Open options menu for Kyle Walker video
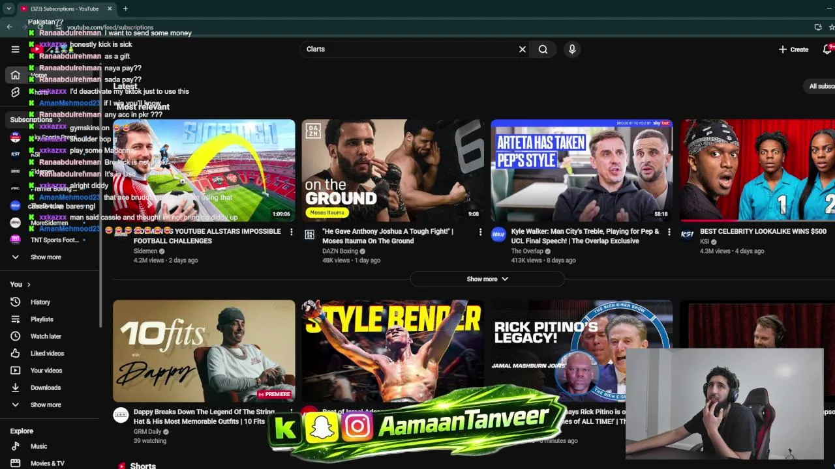 [x=669, y=232]
